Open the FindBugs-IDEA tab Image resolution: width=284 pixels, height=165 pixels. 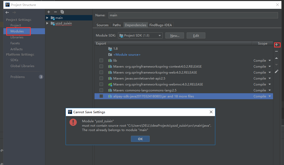161,25
